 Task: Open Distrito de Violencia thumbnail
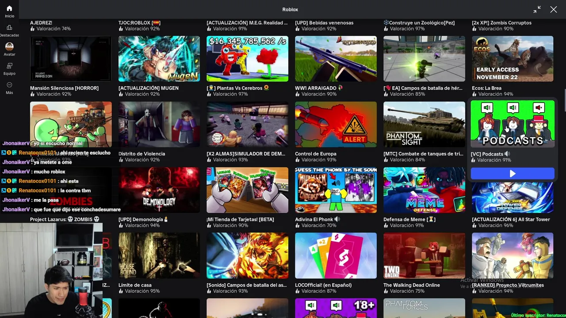point(159,125)
